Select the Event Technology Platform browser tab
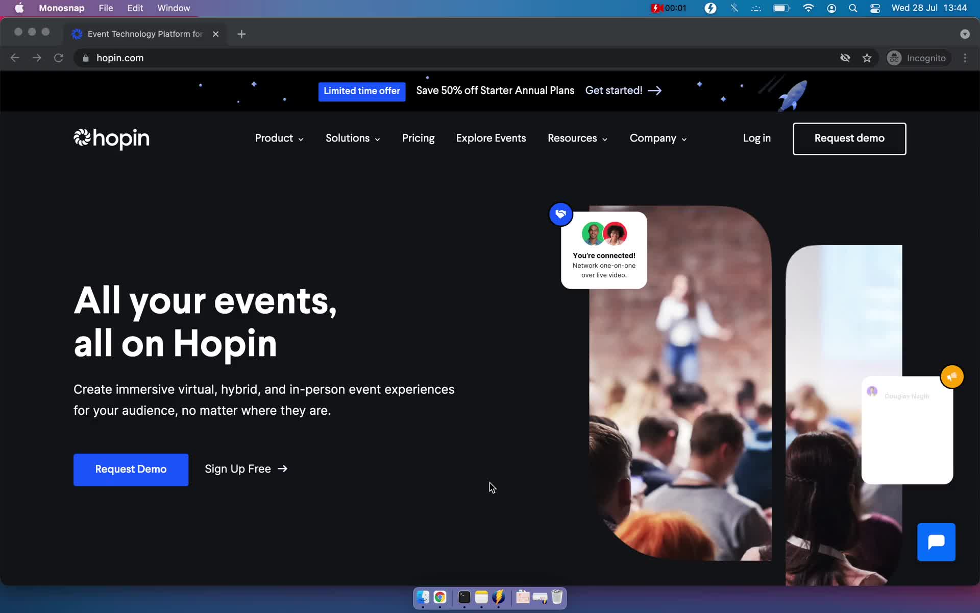 [145, 34]
